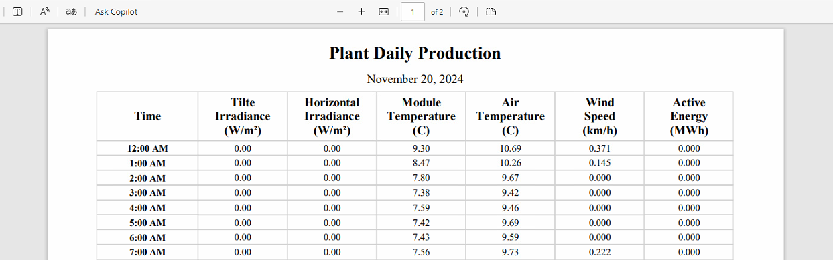833x260 pixels.
Task: Click the 'of 2' page count text
Action: pyautogui.click(x=437, y=11)
